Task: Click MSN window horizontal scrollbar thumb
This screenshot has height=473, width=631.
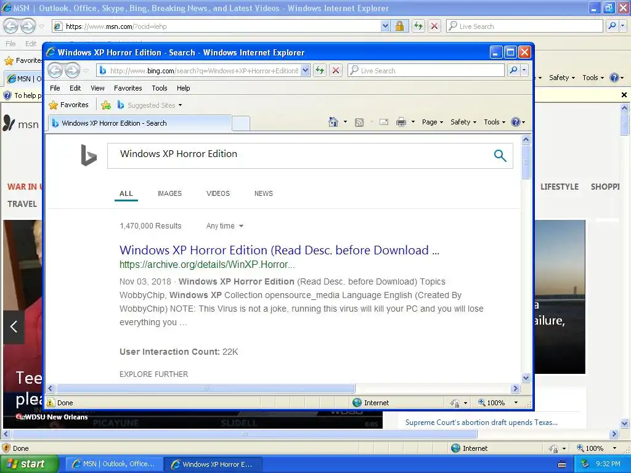Action: [244, 434]
